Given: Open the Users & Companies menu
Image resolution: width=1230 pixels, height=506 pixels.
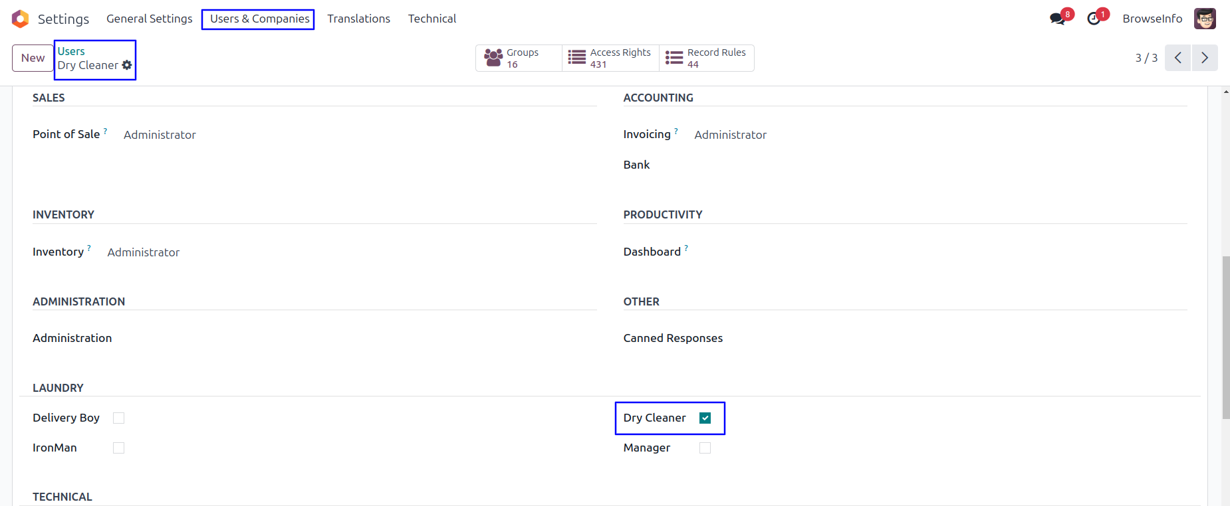Looking at the screenshot, I should click(x=259, y=19).
